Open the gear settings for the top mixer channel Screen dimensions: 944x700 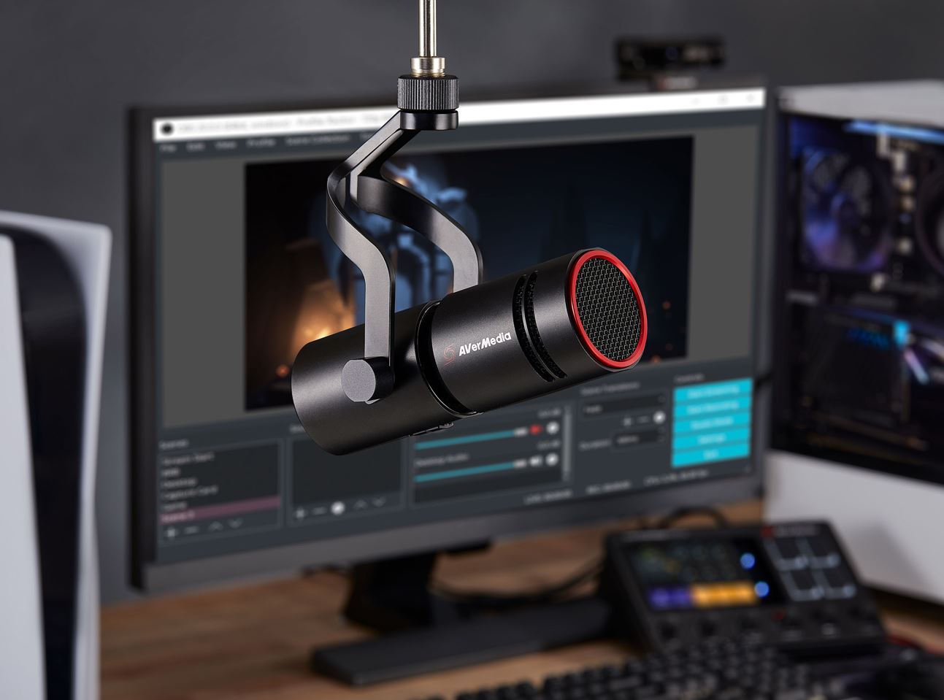tap(553, 429)
